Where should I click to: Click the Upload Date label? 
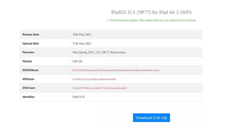pos(31,44)
